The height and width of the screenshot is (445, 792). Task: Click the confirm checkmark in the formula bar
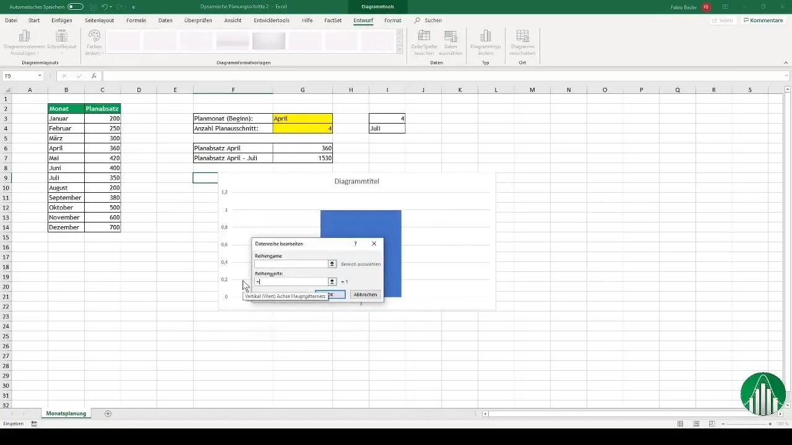coord(79,76)
